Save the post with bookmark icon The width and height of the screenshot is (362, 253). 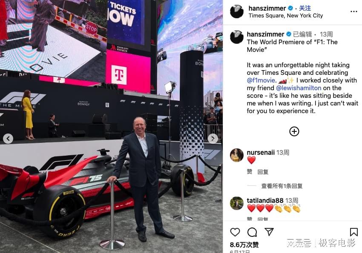tap(353, 232)
